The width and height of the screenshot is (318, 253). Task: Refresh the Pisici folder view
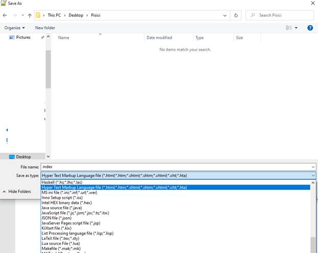236,15
